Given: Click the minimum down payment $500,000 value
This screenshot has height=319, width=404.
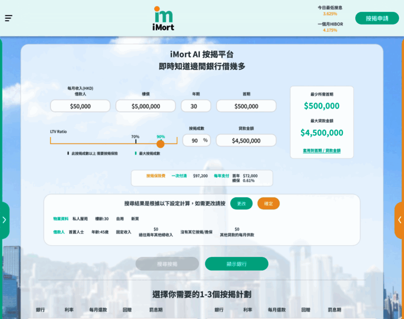Looking at the screenshot, I should tap(322, 106).
